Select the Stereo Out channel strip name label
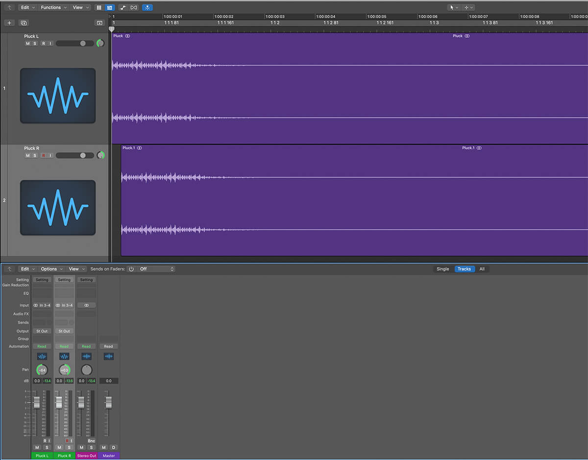This screenshot has width=588, height=460. tap(87, 456)
